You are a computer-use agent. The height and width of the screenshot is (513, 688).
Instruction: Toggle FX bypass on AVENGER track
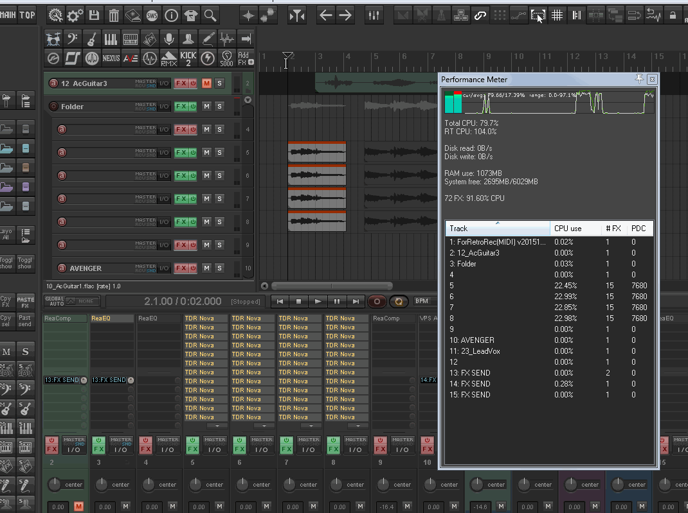[193, 268]
